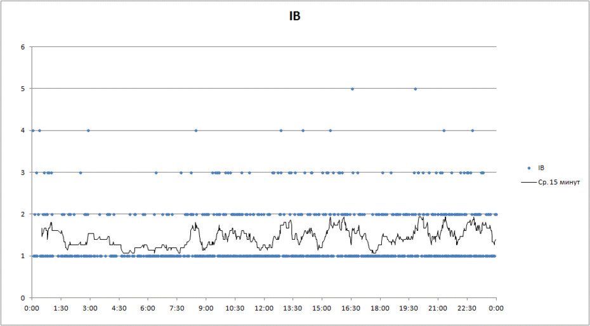Click x-axis label 22:30
590x326 pixels.
[467, 308]
